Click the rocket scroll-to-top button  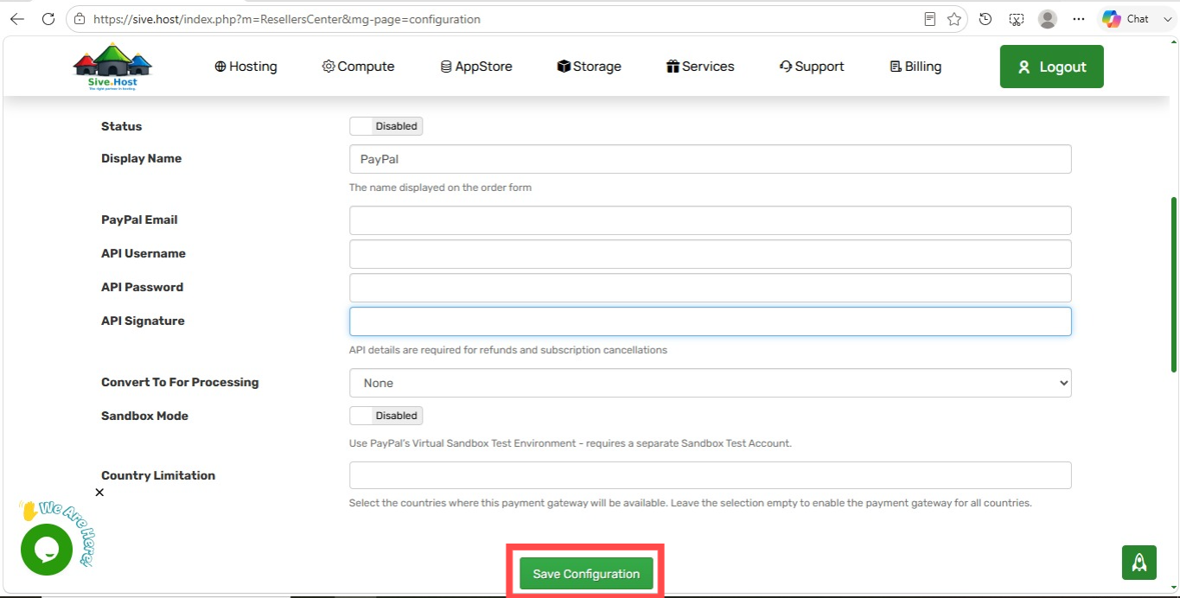coord(1139,563)
